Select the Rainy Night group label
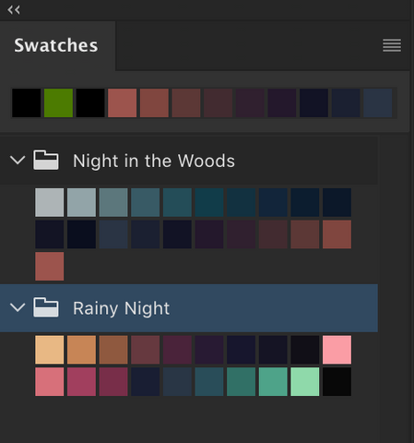The image size is (414, 443). (121, 308)
